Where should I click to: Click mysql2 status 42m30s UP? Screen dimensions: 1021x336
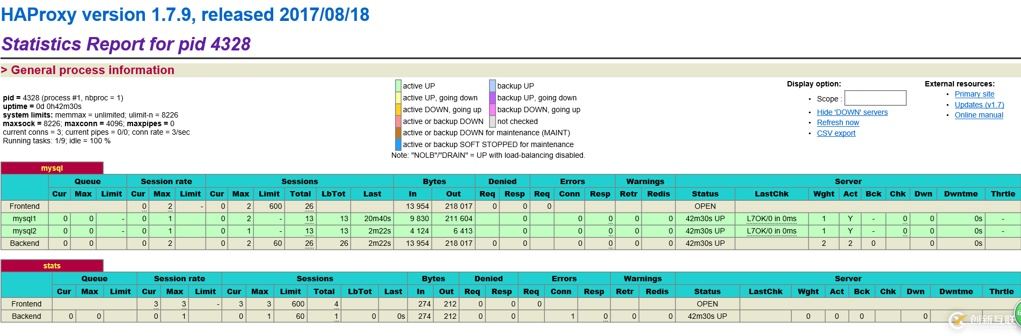[x=705, y=231]
